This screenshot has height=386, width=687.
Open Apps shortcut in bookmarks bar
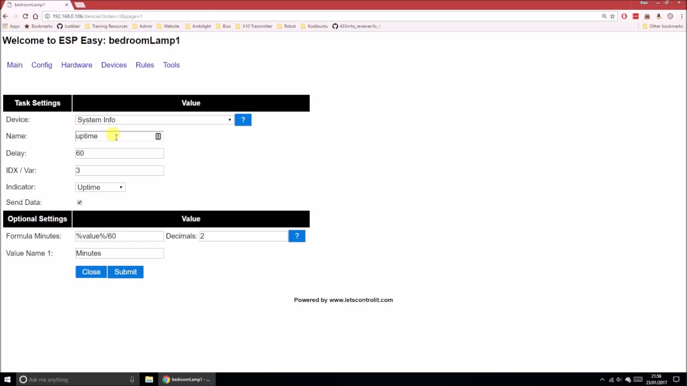pyautogui.click(x=11, y=26)
